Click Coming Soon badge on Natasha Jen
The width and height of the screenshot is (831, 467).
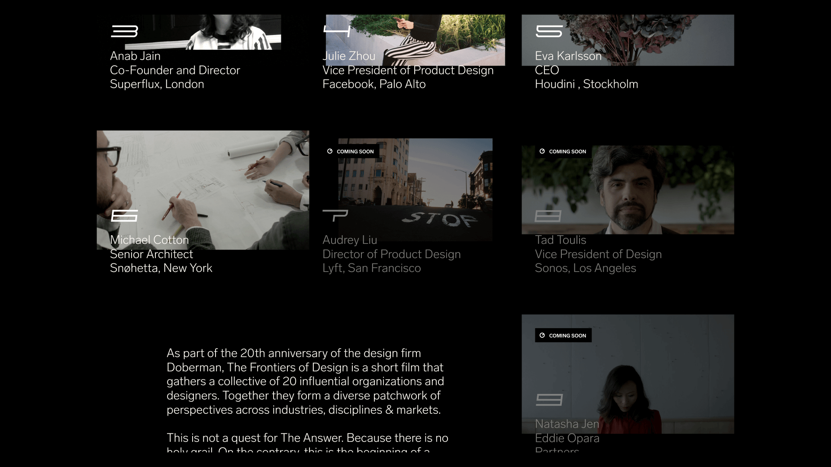[563, 336]
